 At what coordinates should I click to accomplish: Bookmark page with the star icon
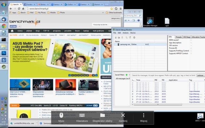[x=112, y=9]
